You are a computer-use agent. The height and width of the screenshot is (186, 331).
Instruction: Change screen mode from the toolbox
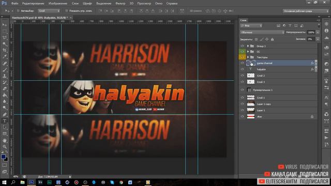pos(5,172)
